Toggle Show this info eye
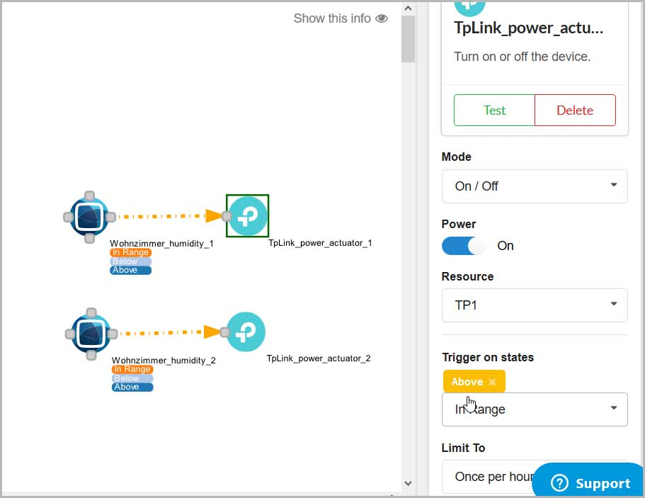The height and width of the screenshot is (498, 645). pos(382,18)
